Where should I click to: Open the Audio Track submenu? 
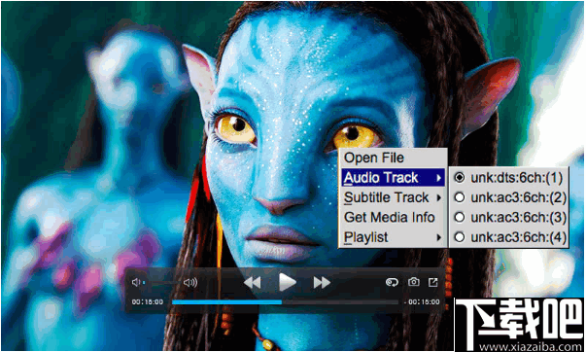pos(393,178)
